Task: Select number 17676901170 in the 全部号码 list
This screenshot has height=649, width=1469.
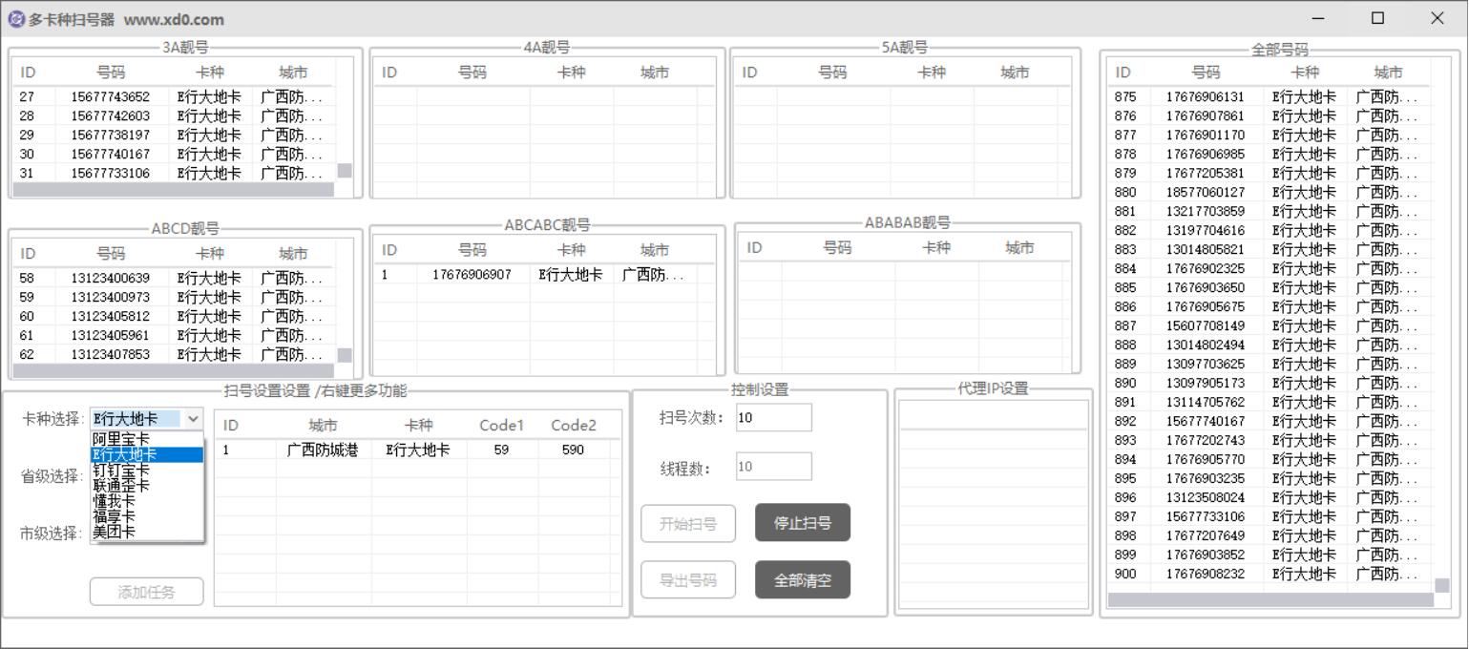Action: (1206, 135)
